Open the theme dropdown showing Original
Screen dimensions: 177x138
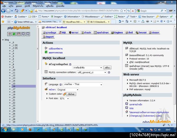click(68, 90)
